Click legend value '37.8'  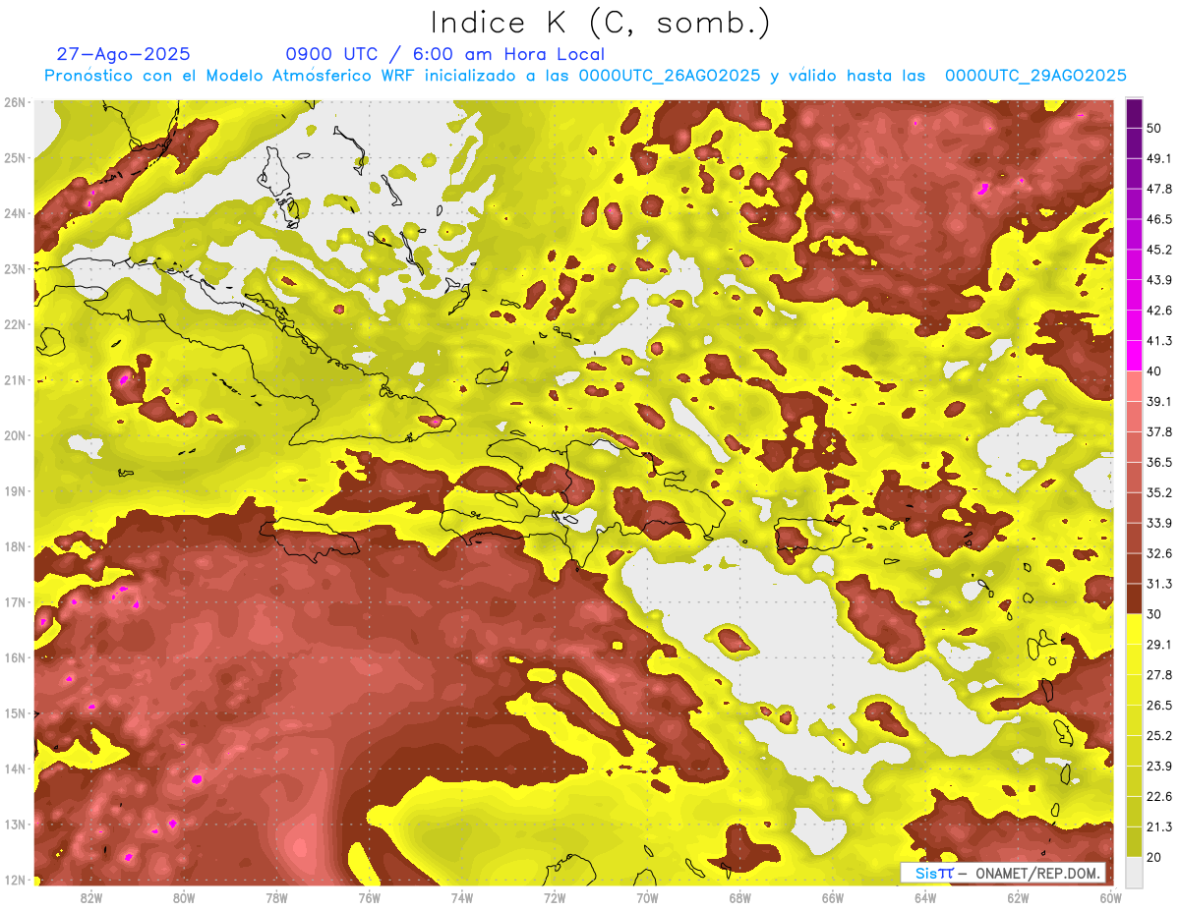(1158, 431)
